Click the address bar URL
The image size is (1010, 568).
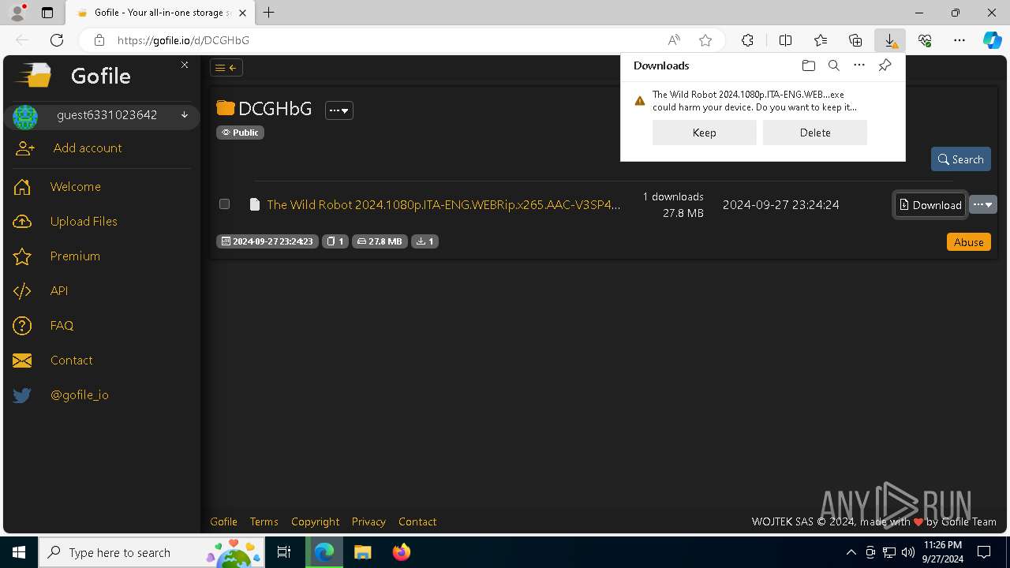[183, 40]
